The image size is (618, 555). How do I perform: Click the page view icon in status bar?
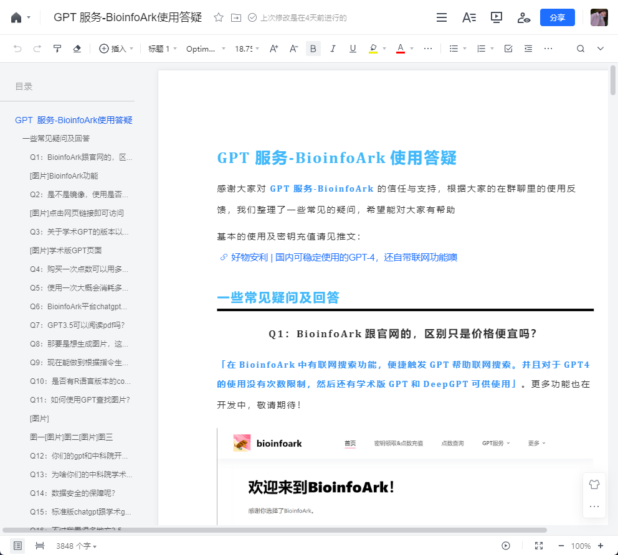click(x=39, y=546)
